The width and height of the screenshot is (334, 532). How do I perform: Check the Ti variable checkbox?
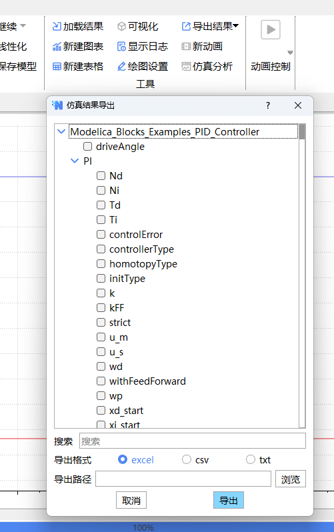coord(101,219)
